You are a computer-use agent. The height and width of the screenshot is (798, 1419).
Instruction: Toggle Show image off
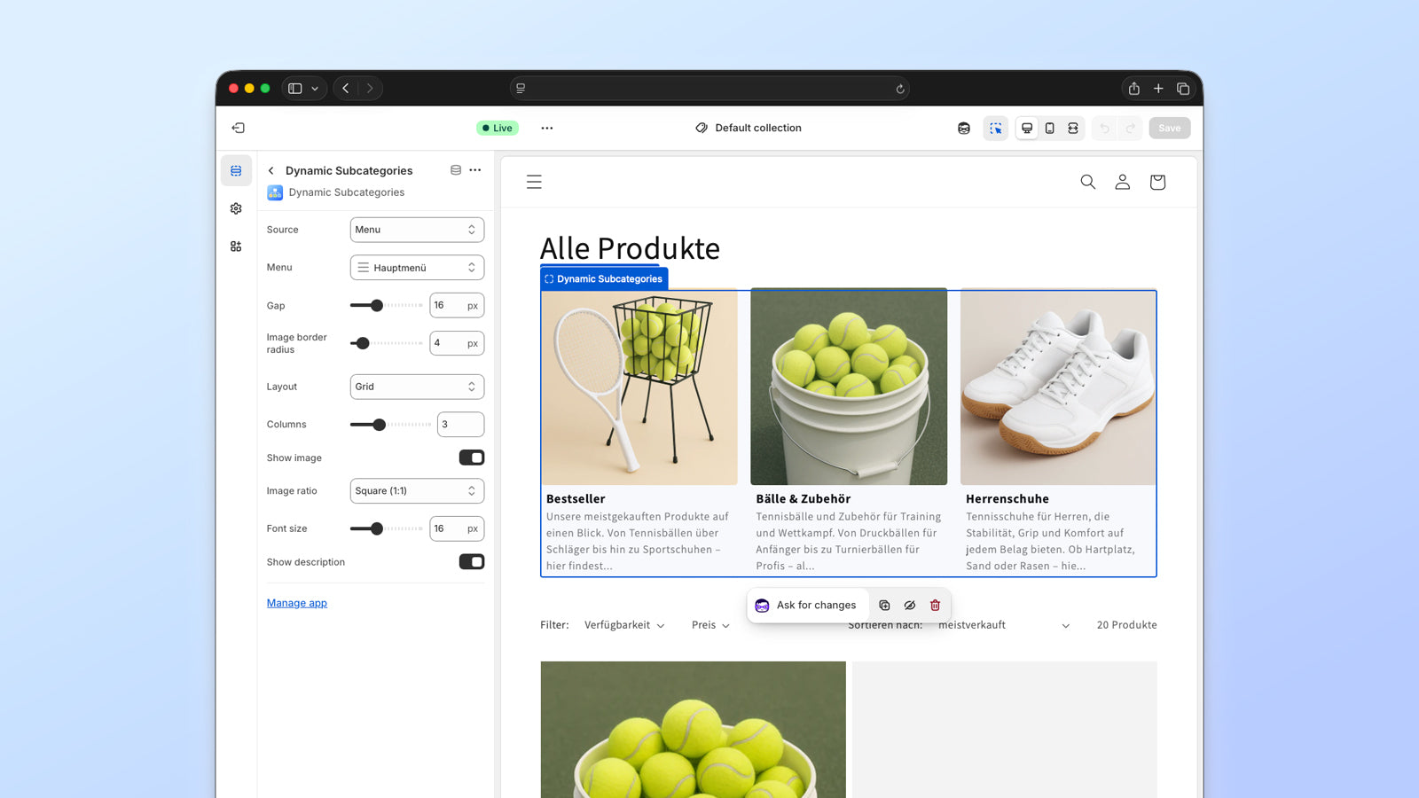click(472, 458)
